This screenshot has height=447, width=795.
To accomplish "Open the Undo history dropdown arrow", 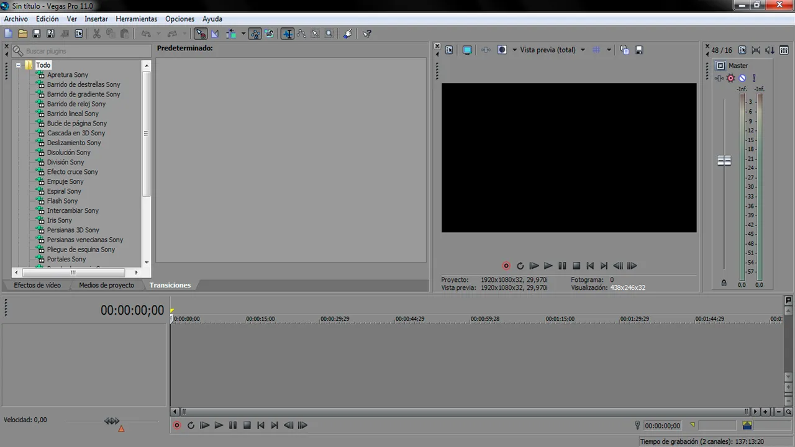I will pos(158,34).
